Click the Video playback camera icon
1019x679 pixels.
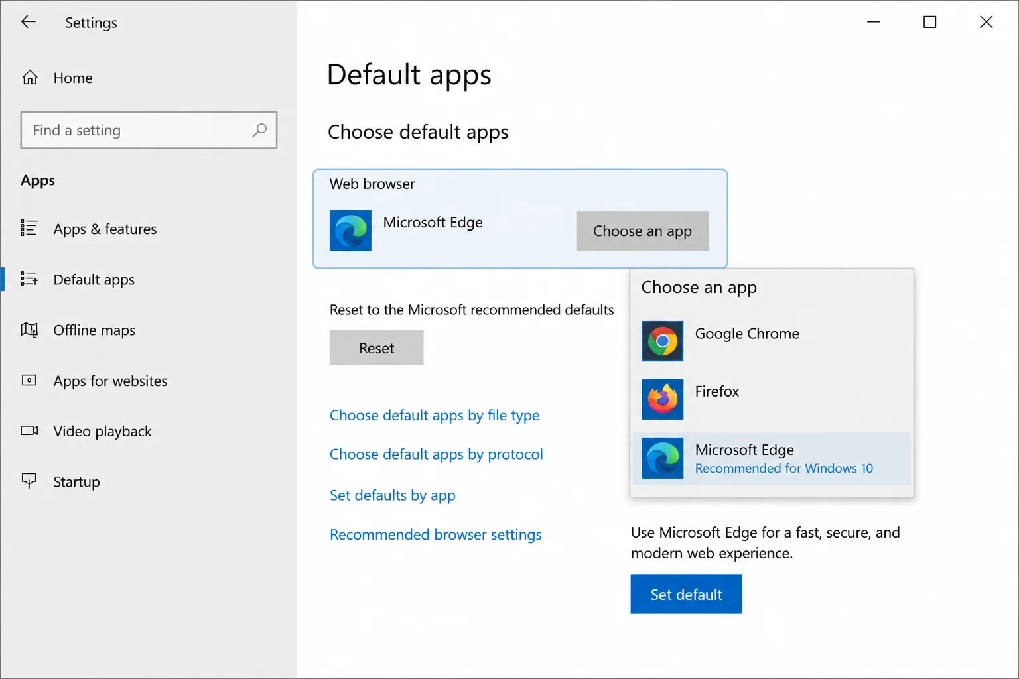coord(29,431)
